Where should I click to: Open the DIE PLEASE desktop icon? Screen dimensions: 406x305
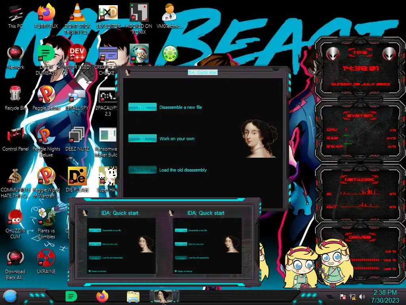pyautogui.click(x=77, y=180)
